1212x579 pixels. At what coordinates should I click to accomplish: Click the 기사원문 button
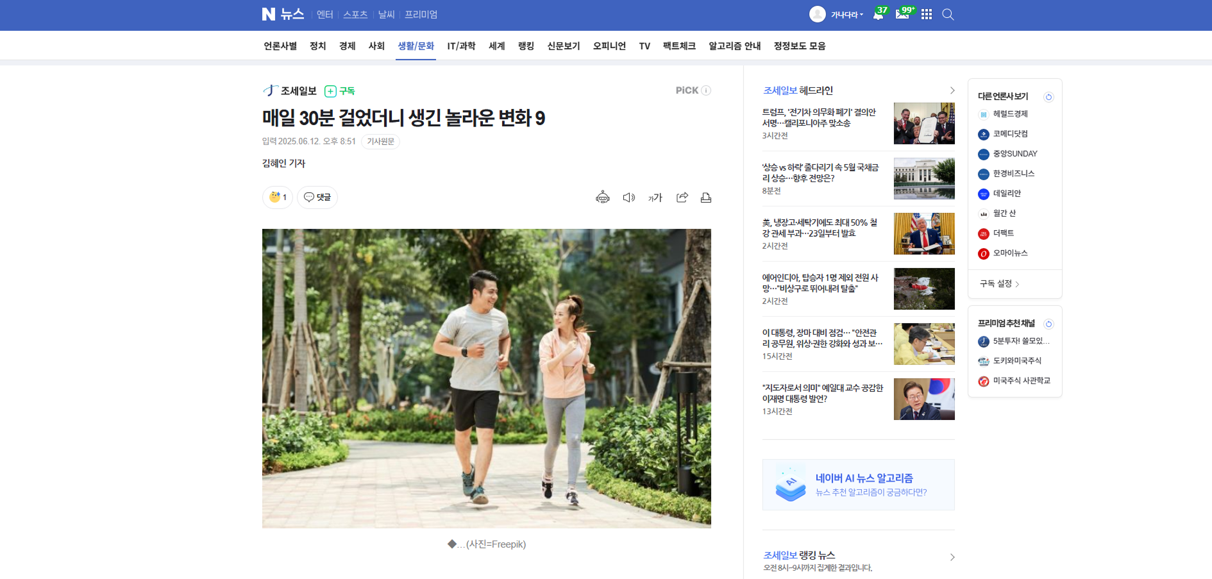[380, 142]
